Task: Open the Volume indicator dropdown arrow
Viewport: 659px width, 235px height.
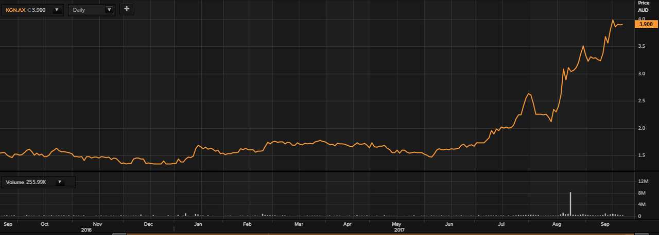Action: pos(60,182)
